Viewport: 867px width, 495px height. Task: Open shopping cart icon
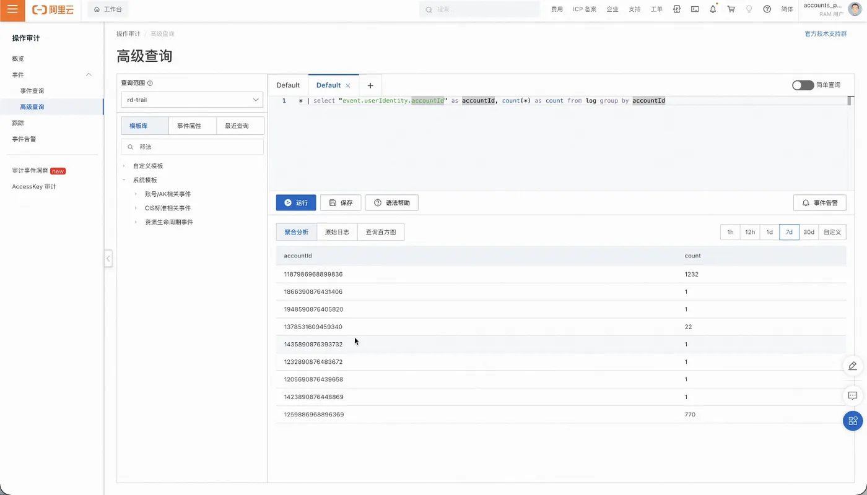click(731, 9)
